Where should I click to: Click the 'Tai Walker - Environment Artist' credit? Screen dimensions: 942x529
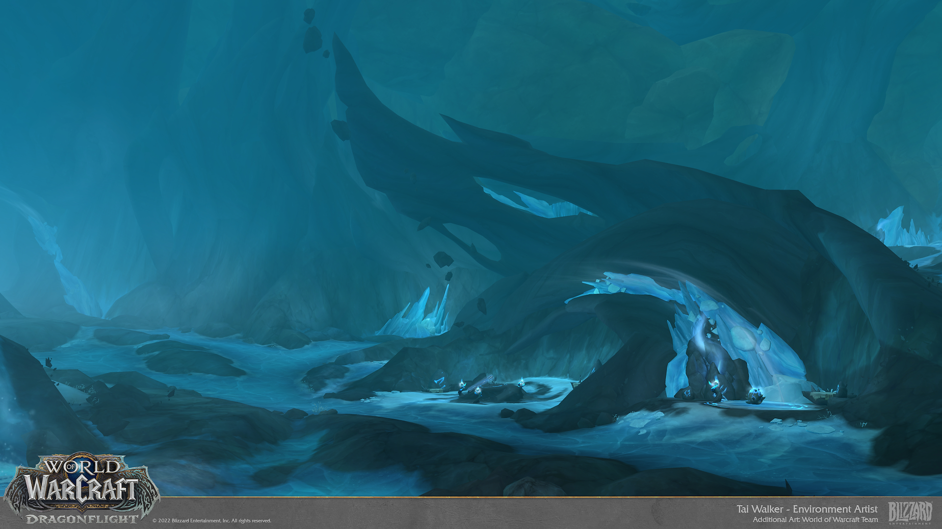point(807,509)
